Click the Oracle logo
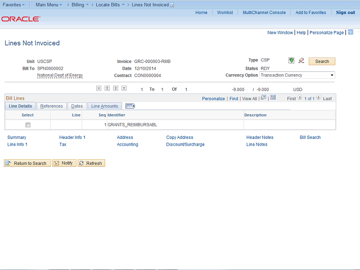The image size is (360, 270). coord(21,19)
